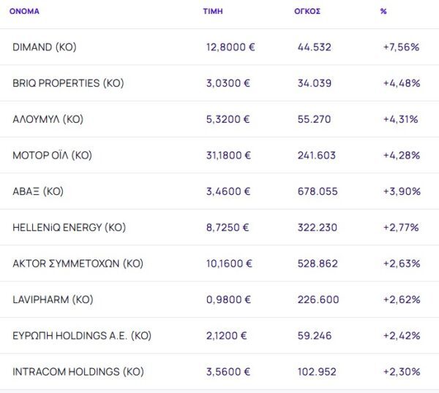Sort table by ΟΝΟΜΑ column header
The image size is (439, 393).
click(x=24, y=12)
